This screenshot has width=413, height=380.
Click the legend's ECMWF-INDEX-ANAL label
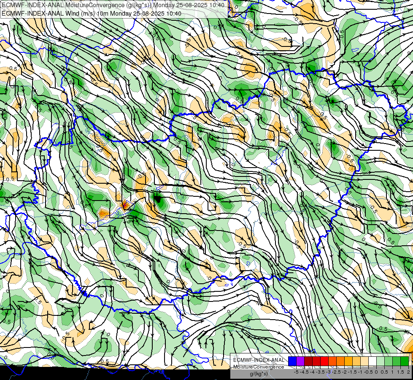coord(259,360)
